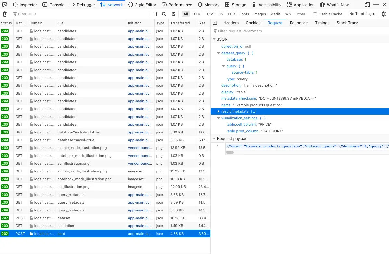Open the No Throttling dropdown
This screenshot has width=389, height=254.
361,14
